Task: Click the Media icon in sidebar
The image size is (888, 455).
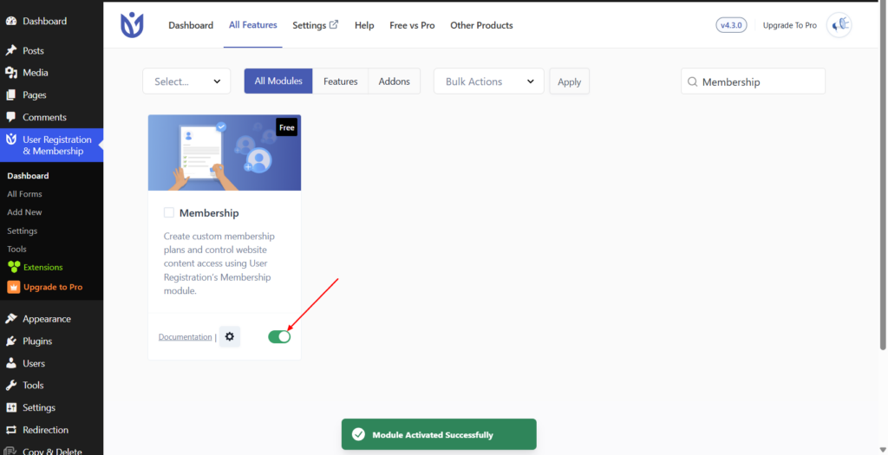Action: (10, 73)
